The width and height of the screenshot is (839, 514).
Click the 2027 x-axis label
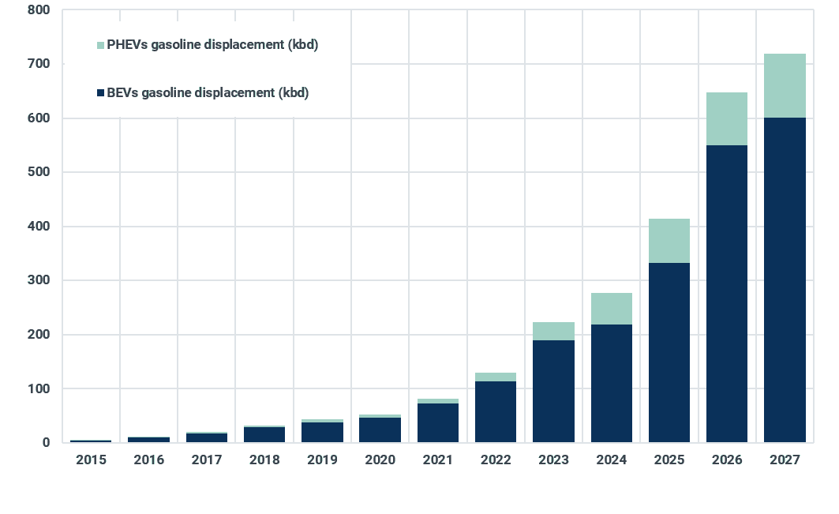coord(785,460)
